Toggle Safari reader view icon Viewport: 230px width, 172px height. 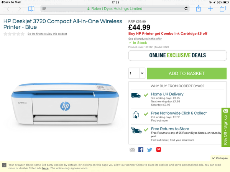[x=44, y=9]
